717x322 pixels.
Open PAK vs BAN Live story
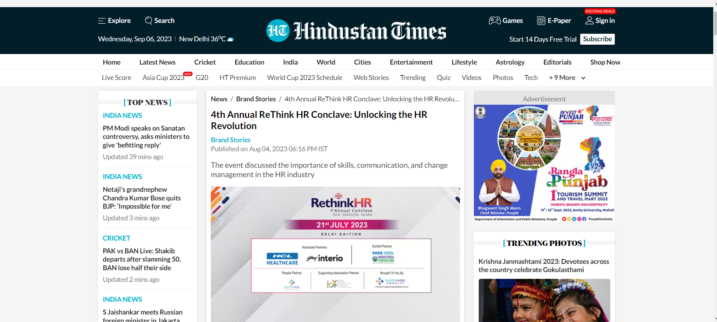tap(142, 259)
